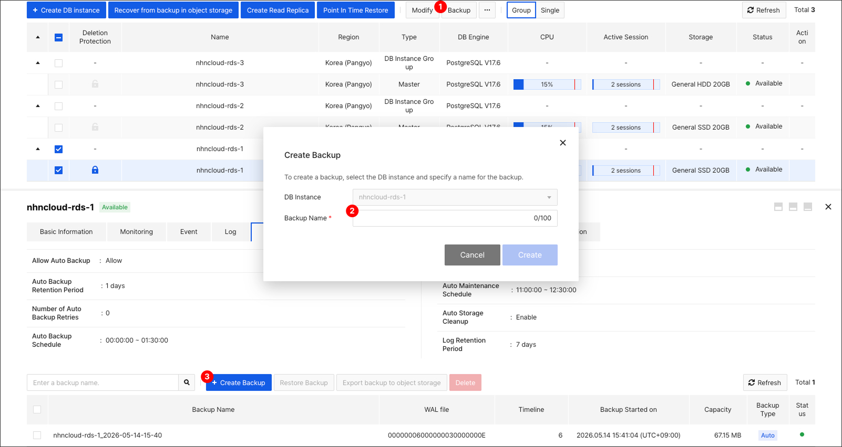The image size is (842, 447).
Task: Click nhncloud-rds-1 2 sessions bar
Action: click(x=626, y=171)
